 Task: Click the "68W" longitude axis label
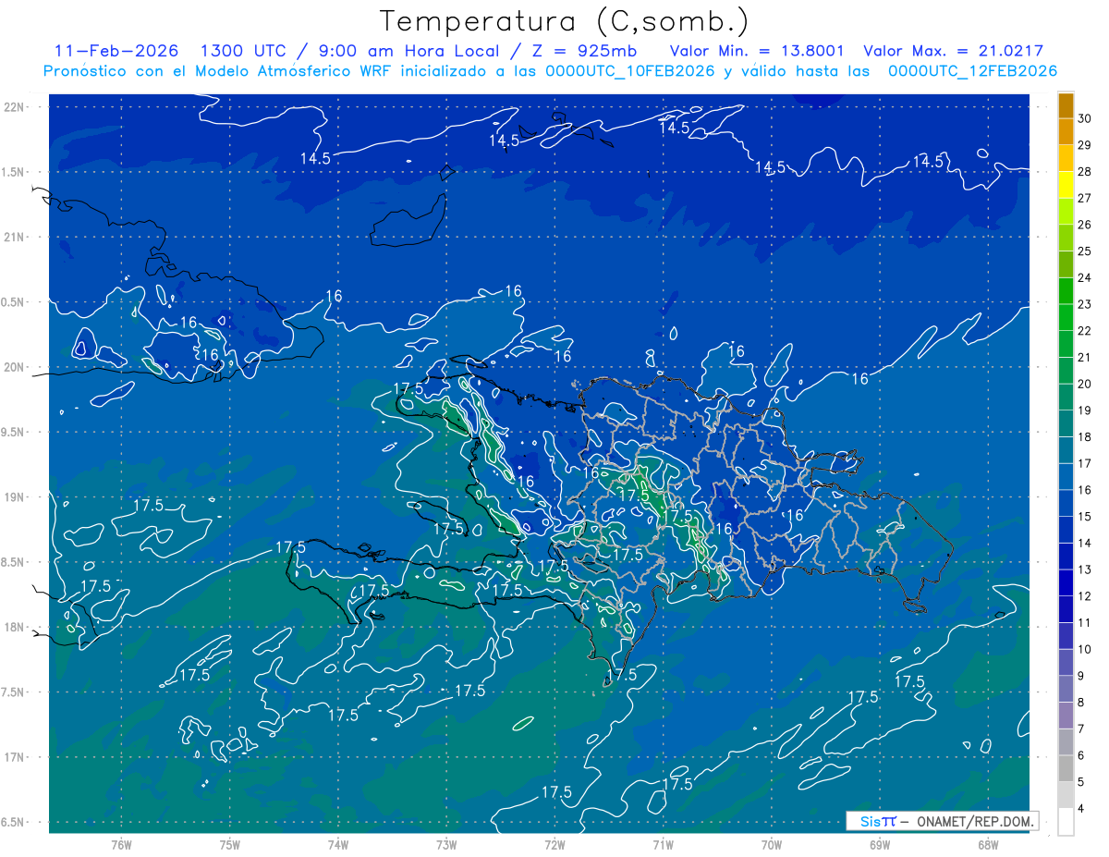(988, 845)
